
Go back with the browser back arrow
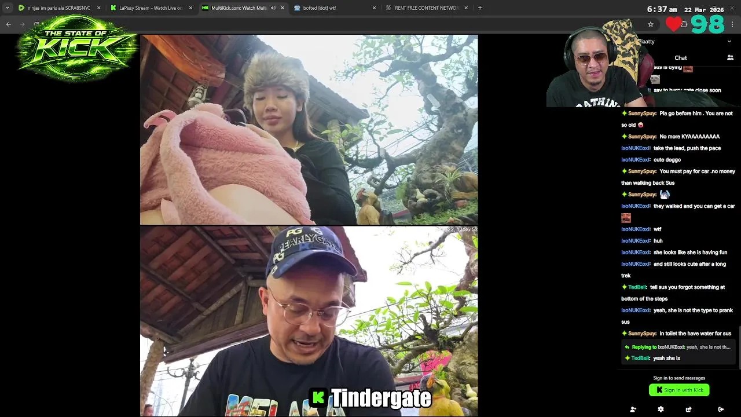pos(9,24)
